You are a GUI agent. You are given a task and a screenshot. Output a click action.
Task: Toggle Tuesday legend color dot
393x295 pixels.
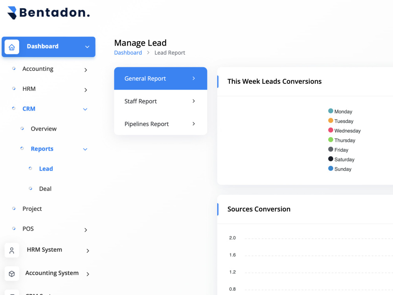click(x=331, y=121)
